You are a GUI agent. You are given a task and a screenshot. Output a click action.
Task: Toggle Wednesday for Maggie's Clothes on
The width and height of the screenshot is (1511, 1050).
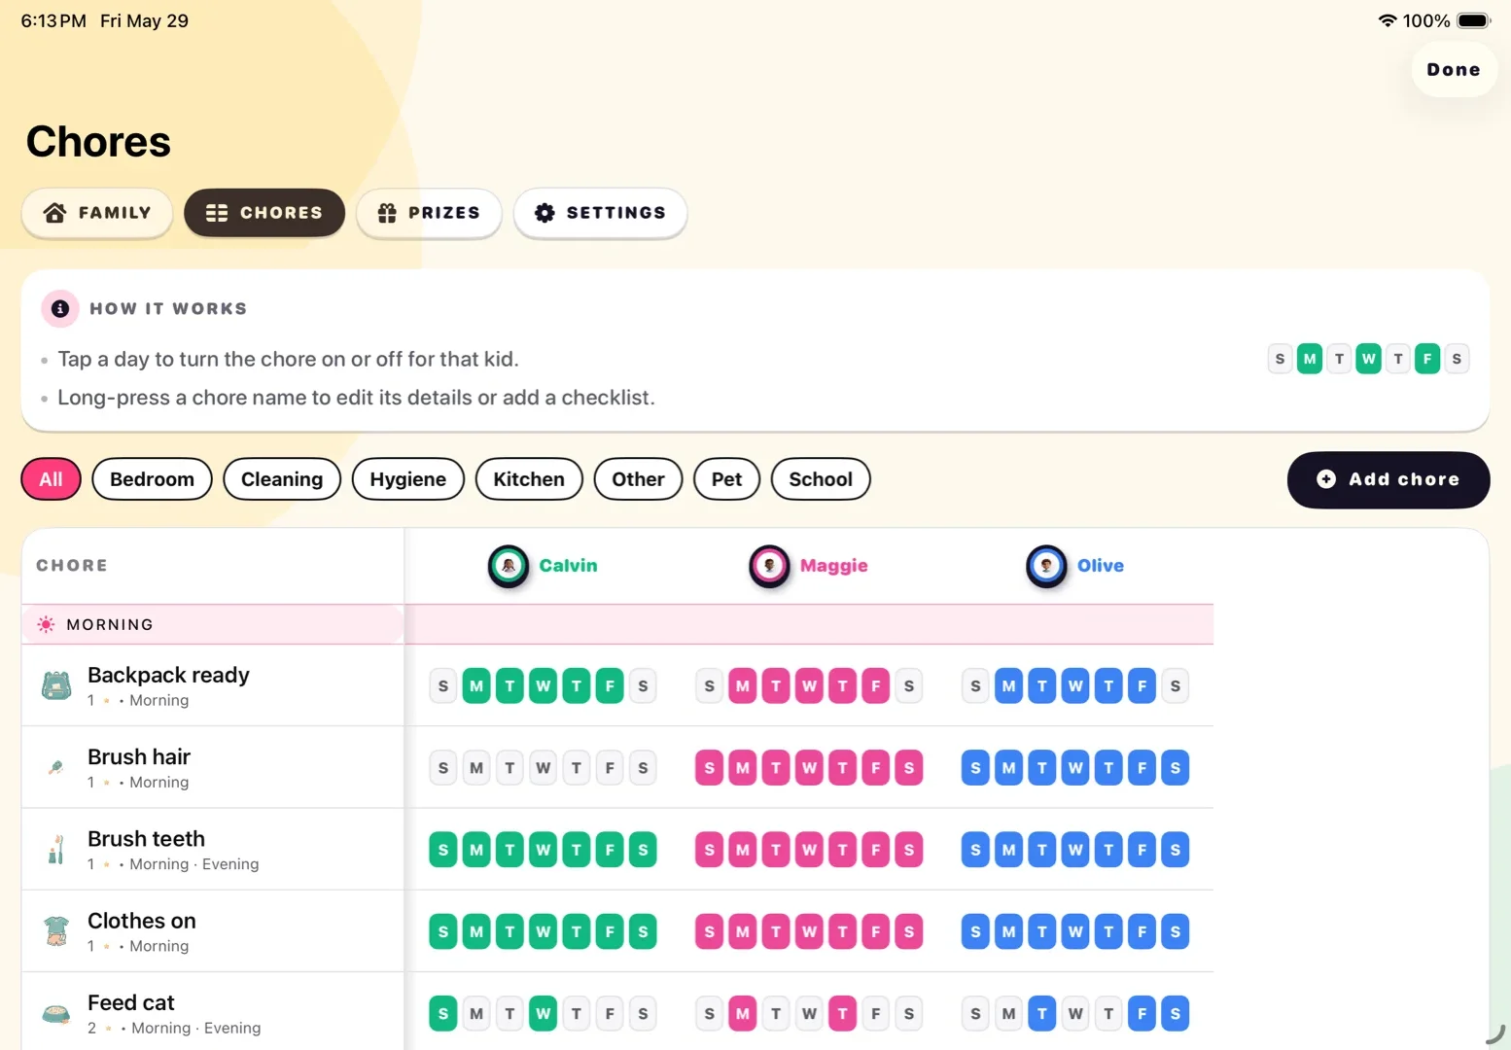coord(809,931)
